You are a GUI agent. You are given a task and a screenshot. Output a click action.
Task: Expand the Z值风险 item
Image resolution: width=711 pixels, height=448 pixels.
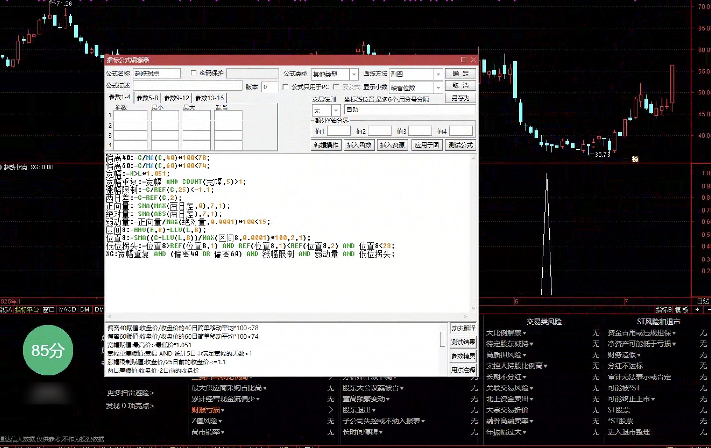[x=207, y=421]
